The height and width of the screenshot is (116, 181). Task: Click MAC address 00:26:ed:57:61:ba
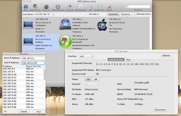(x=117, y=23)
